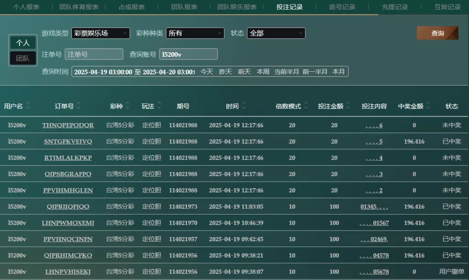469x280 pixels.
Task: Sort by 用户名 column sort icon
Action: point(28,106)
